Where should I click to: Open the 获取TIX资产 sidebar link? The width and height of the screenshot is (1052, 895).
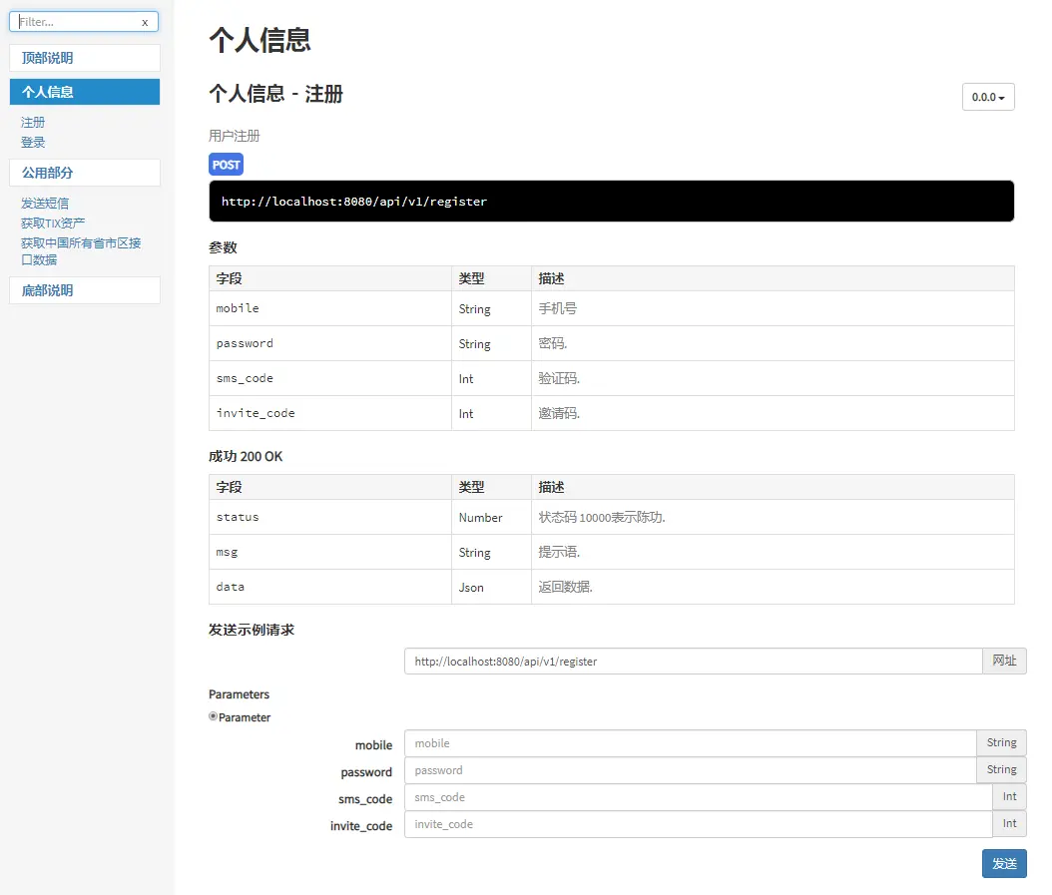pos(53,223)
